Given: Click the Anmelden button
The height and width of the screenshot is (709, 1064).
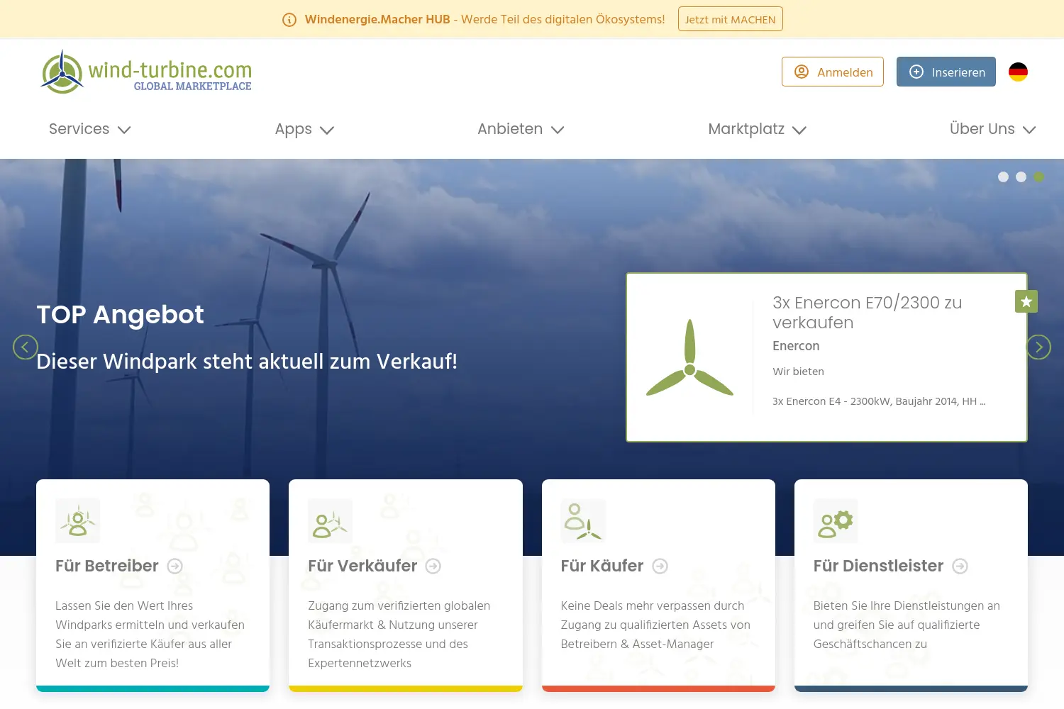Looking at the screenshot, I should click(x=833, y=72).
